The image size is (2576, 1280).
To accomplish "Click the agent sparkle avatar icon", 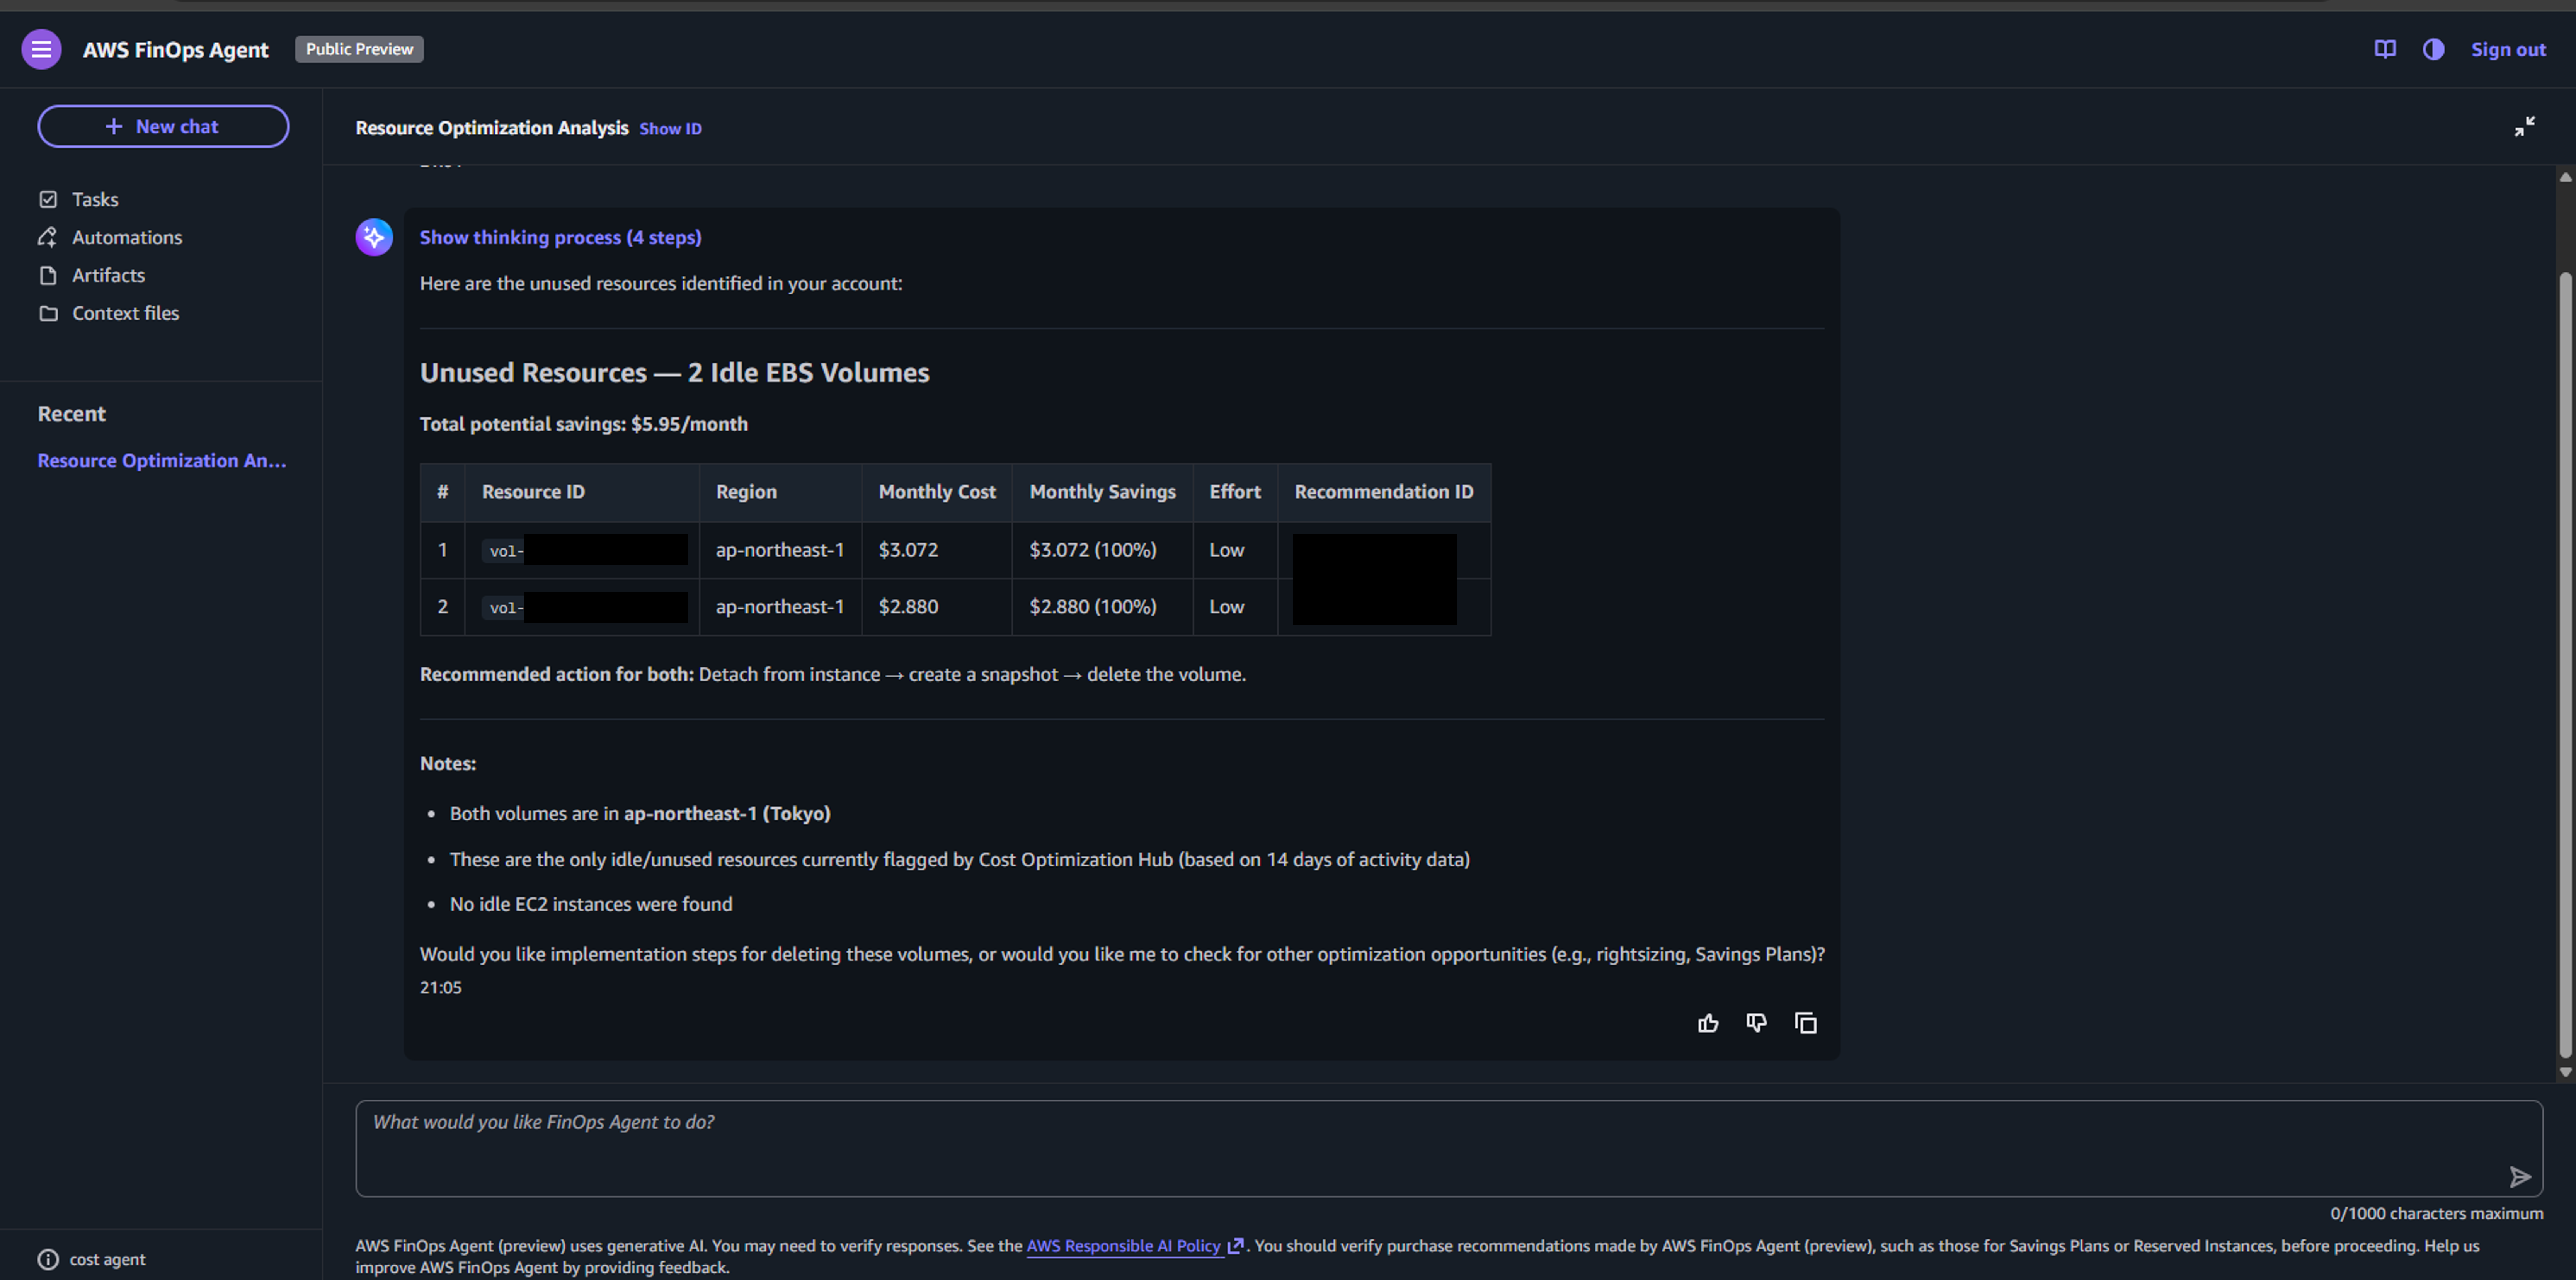I will pos(374,237).
